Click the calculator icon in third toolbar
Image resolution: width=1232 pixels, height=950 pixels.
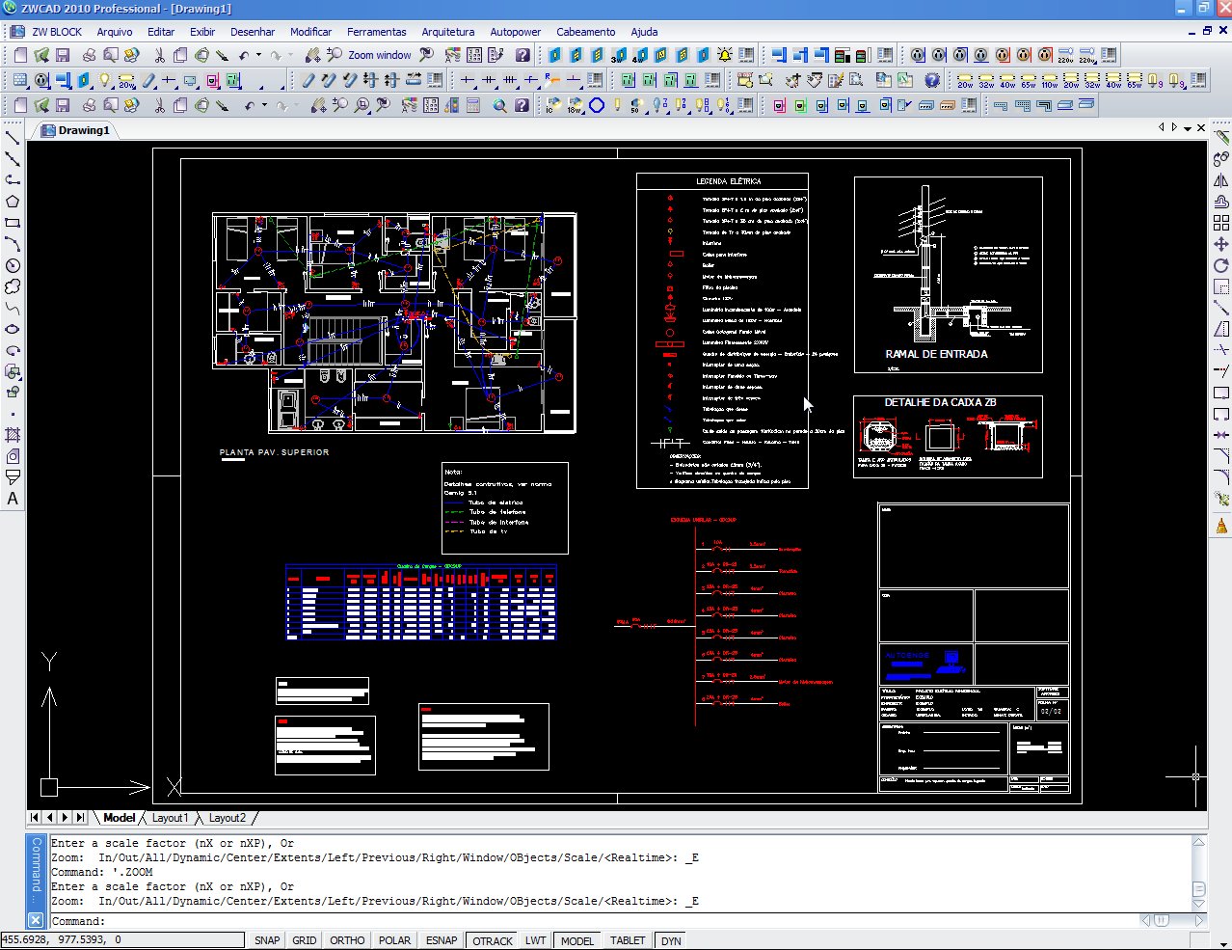[x=472, y=105]
